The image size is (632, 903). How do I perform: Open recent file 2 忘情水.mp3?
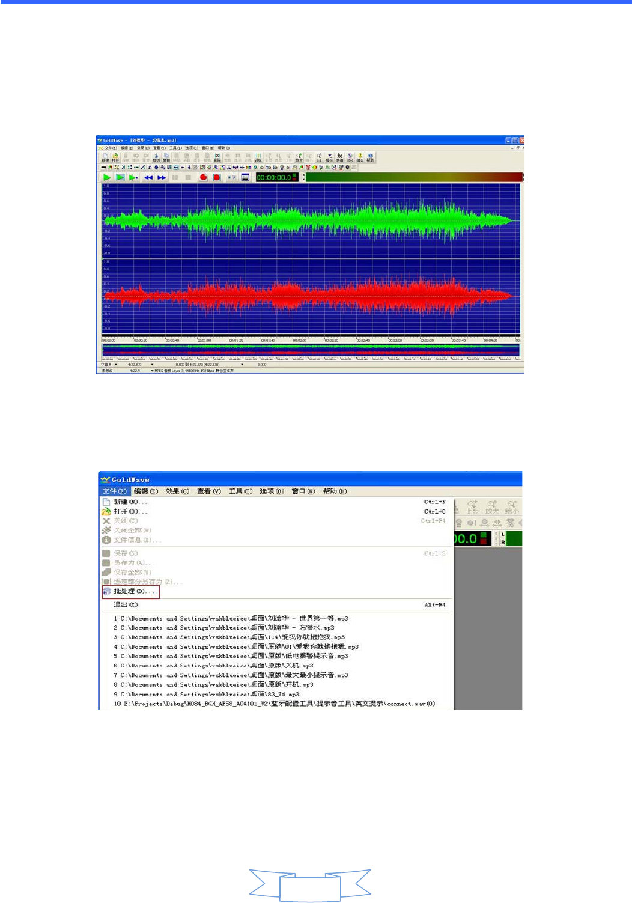276,628
